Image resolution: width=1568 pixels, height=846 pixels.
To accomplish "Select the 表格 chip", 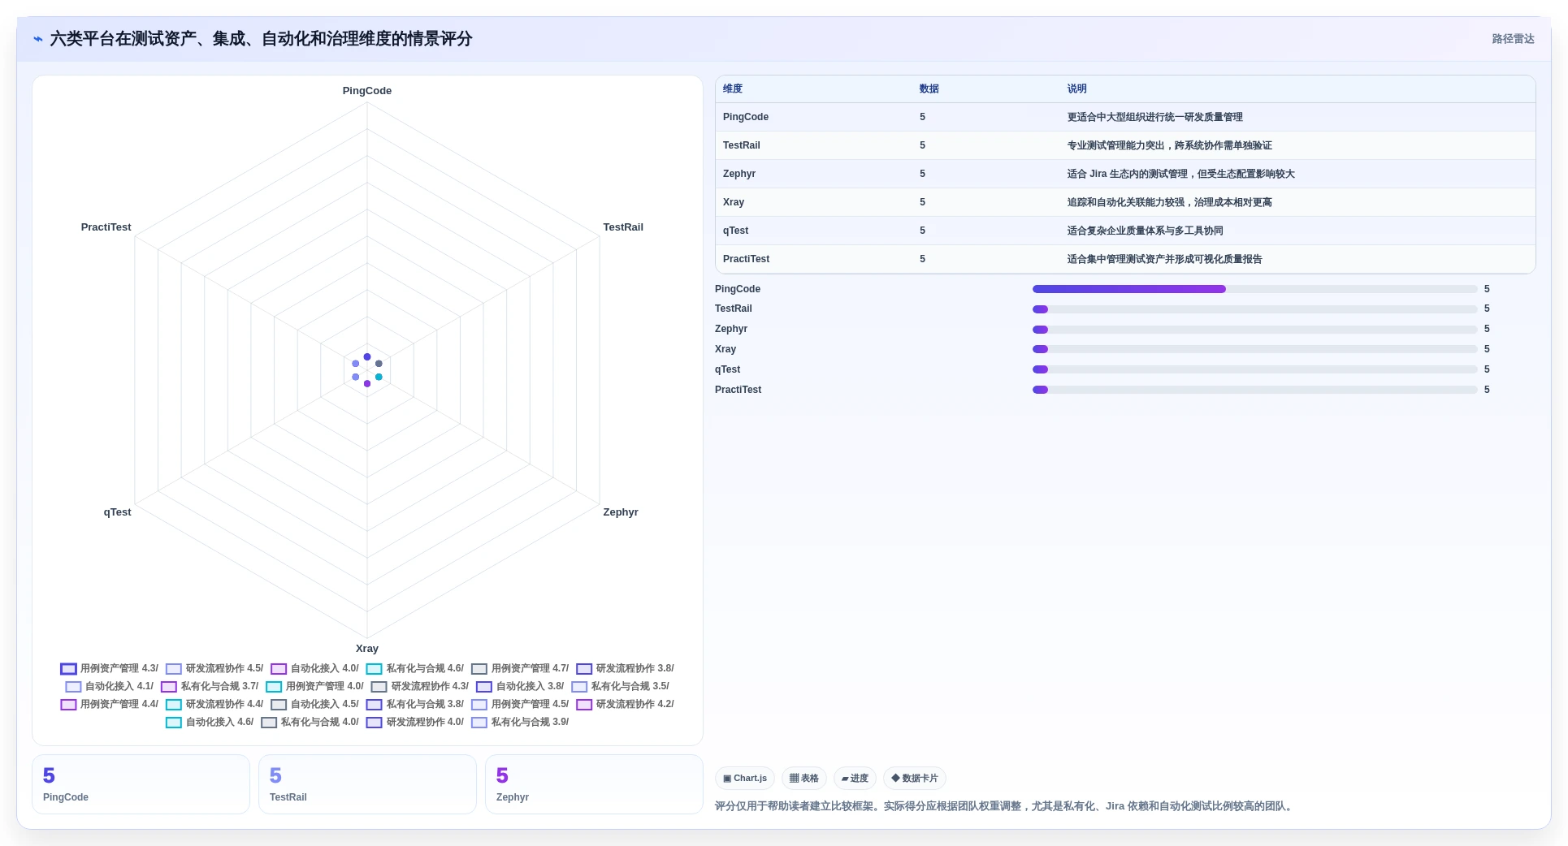I will [x=804, y=779].
